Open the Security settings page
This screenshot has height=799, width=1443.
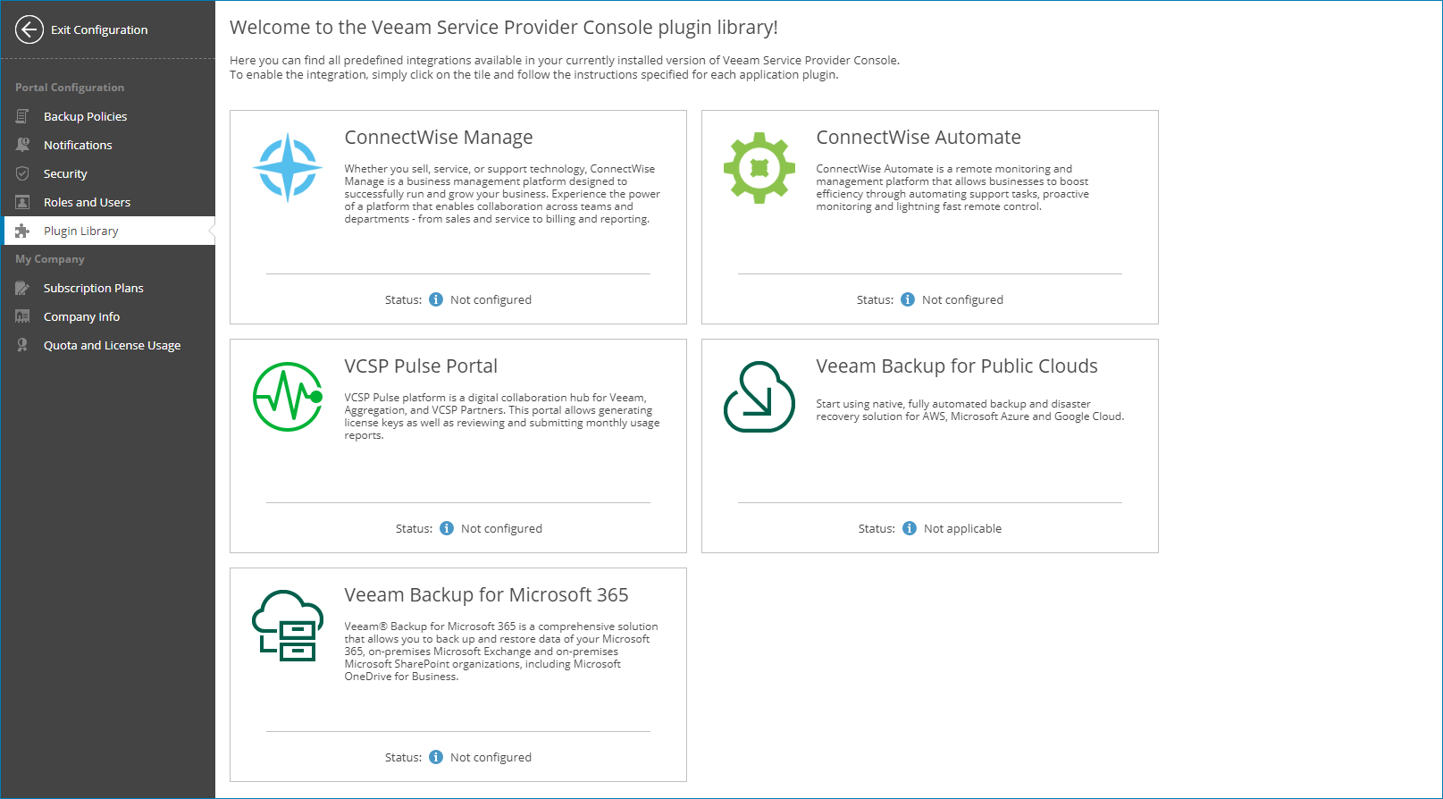[x=65, y=173]
